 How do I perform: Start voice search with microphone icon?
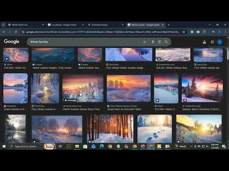pos(153,42)
